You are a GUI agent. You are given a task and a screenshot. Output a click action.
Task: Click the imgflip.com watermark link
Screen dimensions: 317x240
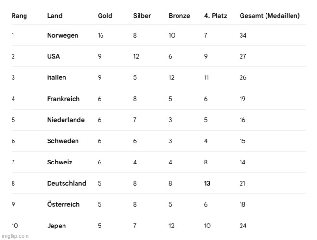[x=15, y=236]
